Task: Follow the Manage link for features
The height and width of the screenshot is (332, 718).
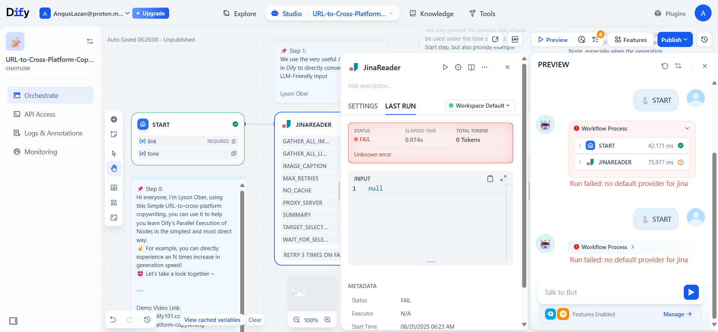Action: coord(677,314)
